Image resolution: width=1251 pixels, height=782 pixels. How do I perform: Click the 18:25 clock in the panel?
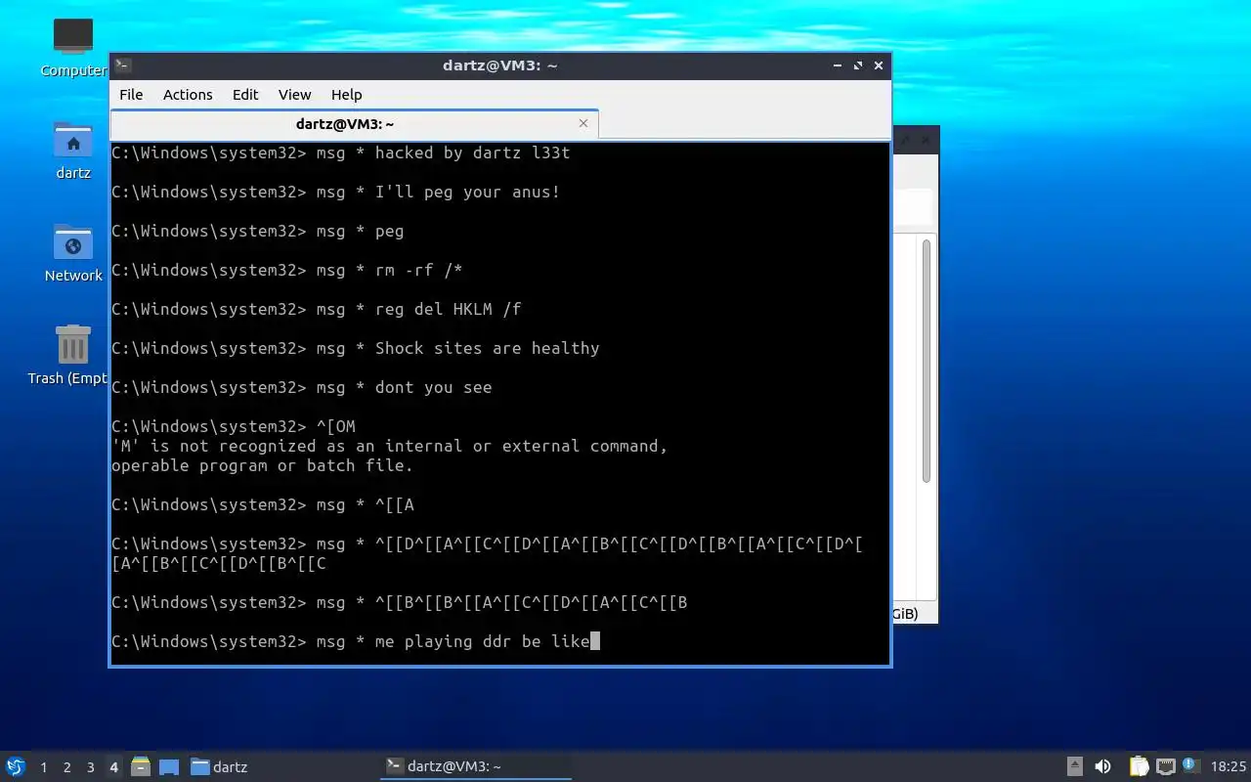(x=1229, y=766)
